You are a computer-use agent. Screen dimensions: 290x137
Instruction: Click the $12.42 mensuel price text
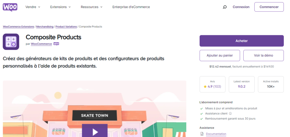(x=220, y=67)
